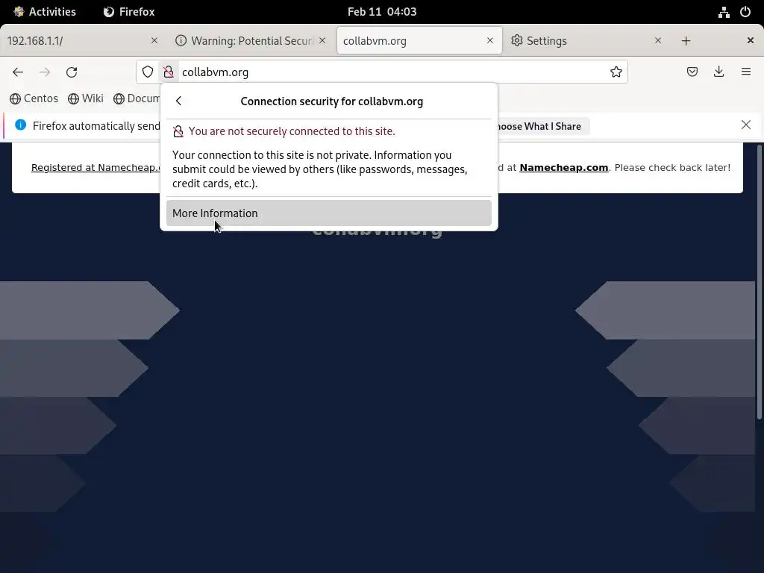This screenshot has height=573, width=764.
Task: Close the 192.168.1.1 tab
Action: (x=154, y=41)
